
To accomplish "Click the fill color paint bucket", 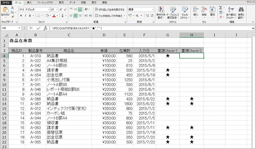I will tap(47, 16).
